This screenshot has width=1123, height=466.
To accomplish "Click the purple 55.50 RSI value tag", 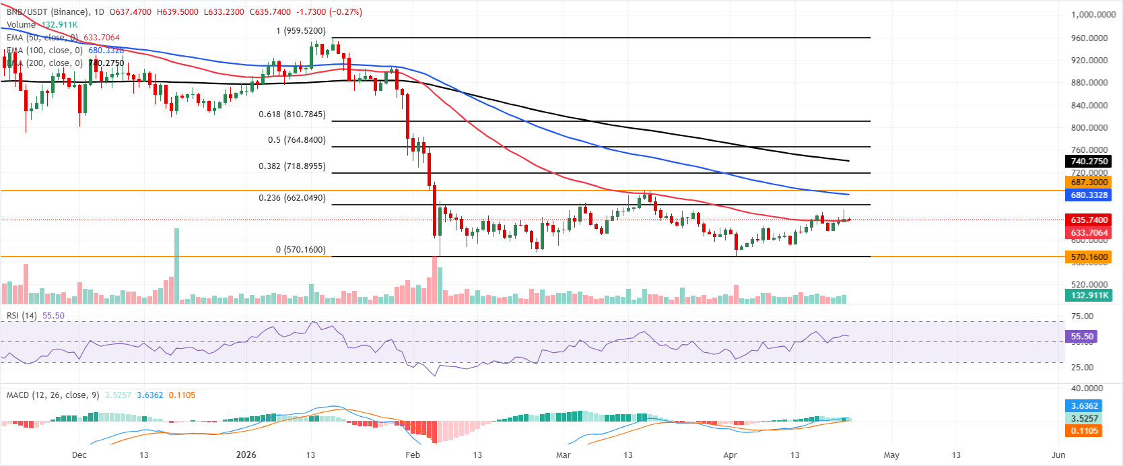I will (x=1081, y=337).
